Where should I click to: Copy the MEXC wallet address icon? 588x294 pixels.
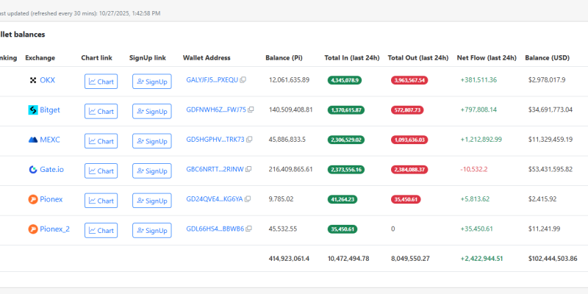coord(248,140)
